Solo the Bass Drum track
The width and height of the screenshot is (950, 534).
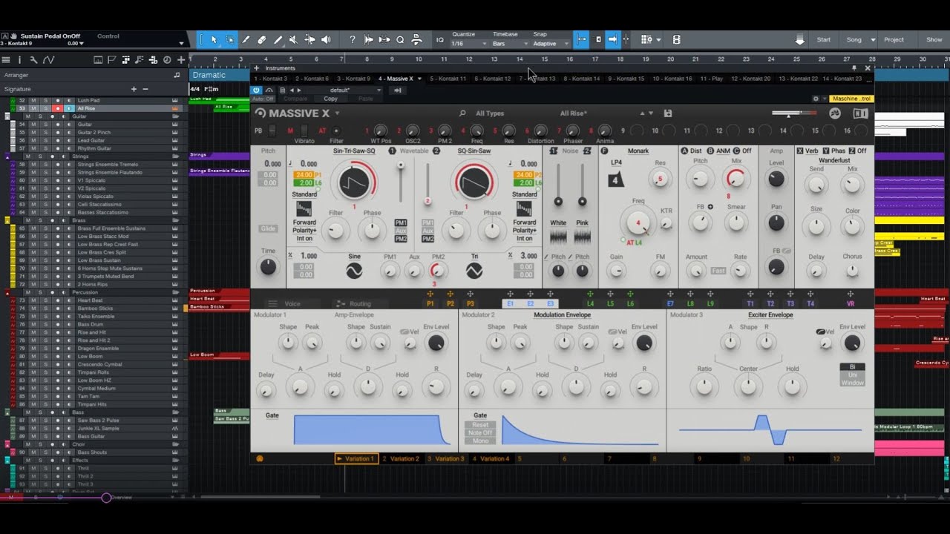[44, 324]
